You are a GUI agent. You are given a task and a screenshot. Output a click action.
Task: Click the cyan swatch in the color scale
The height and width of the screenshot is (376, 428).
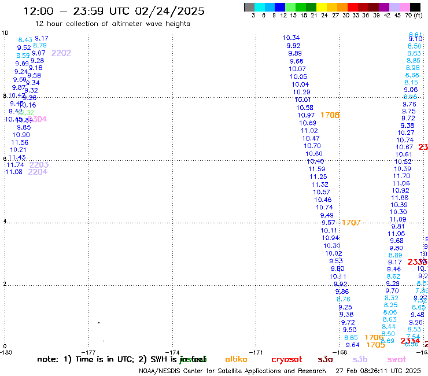260,7
